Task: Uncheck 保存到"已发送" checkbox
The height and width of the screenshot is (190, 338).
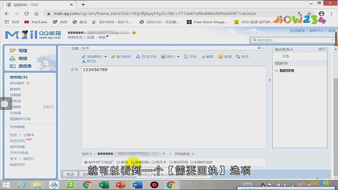Action: tap(86, 162)
